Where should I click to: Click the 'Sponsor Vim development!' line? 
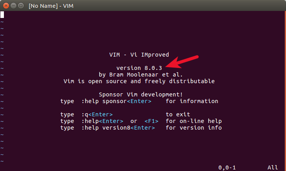tap(141, 94)
